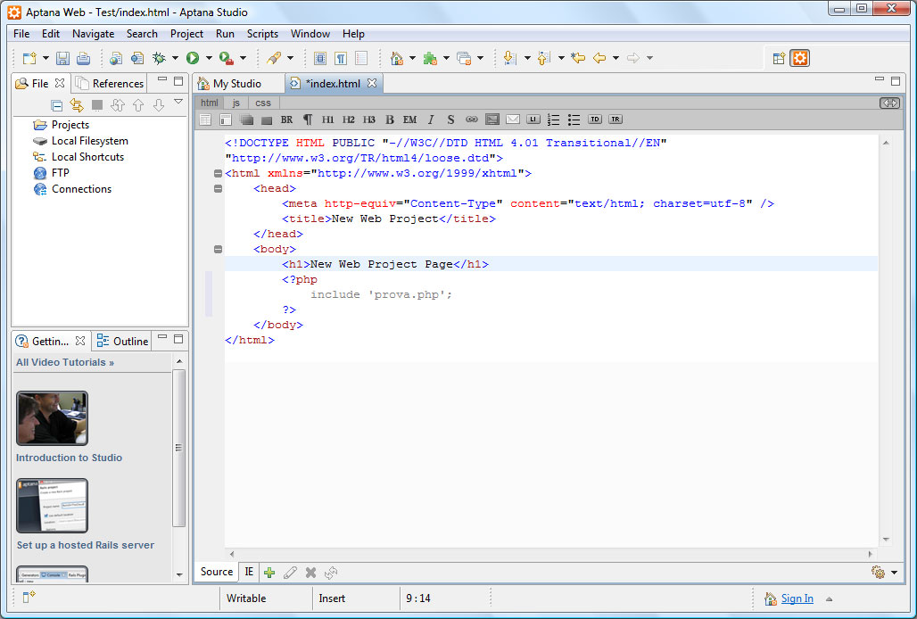Switch to the Outline tab
Screen dimensions: 917x619
(x=123, y=342)
